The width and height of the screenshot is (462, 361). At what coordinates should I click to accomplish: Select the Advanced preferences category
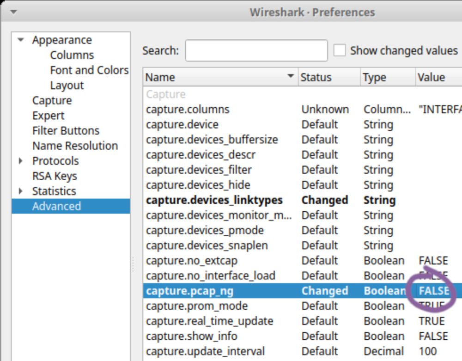click(71, 206)
